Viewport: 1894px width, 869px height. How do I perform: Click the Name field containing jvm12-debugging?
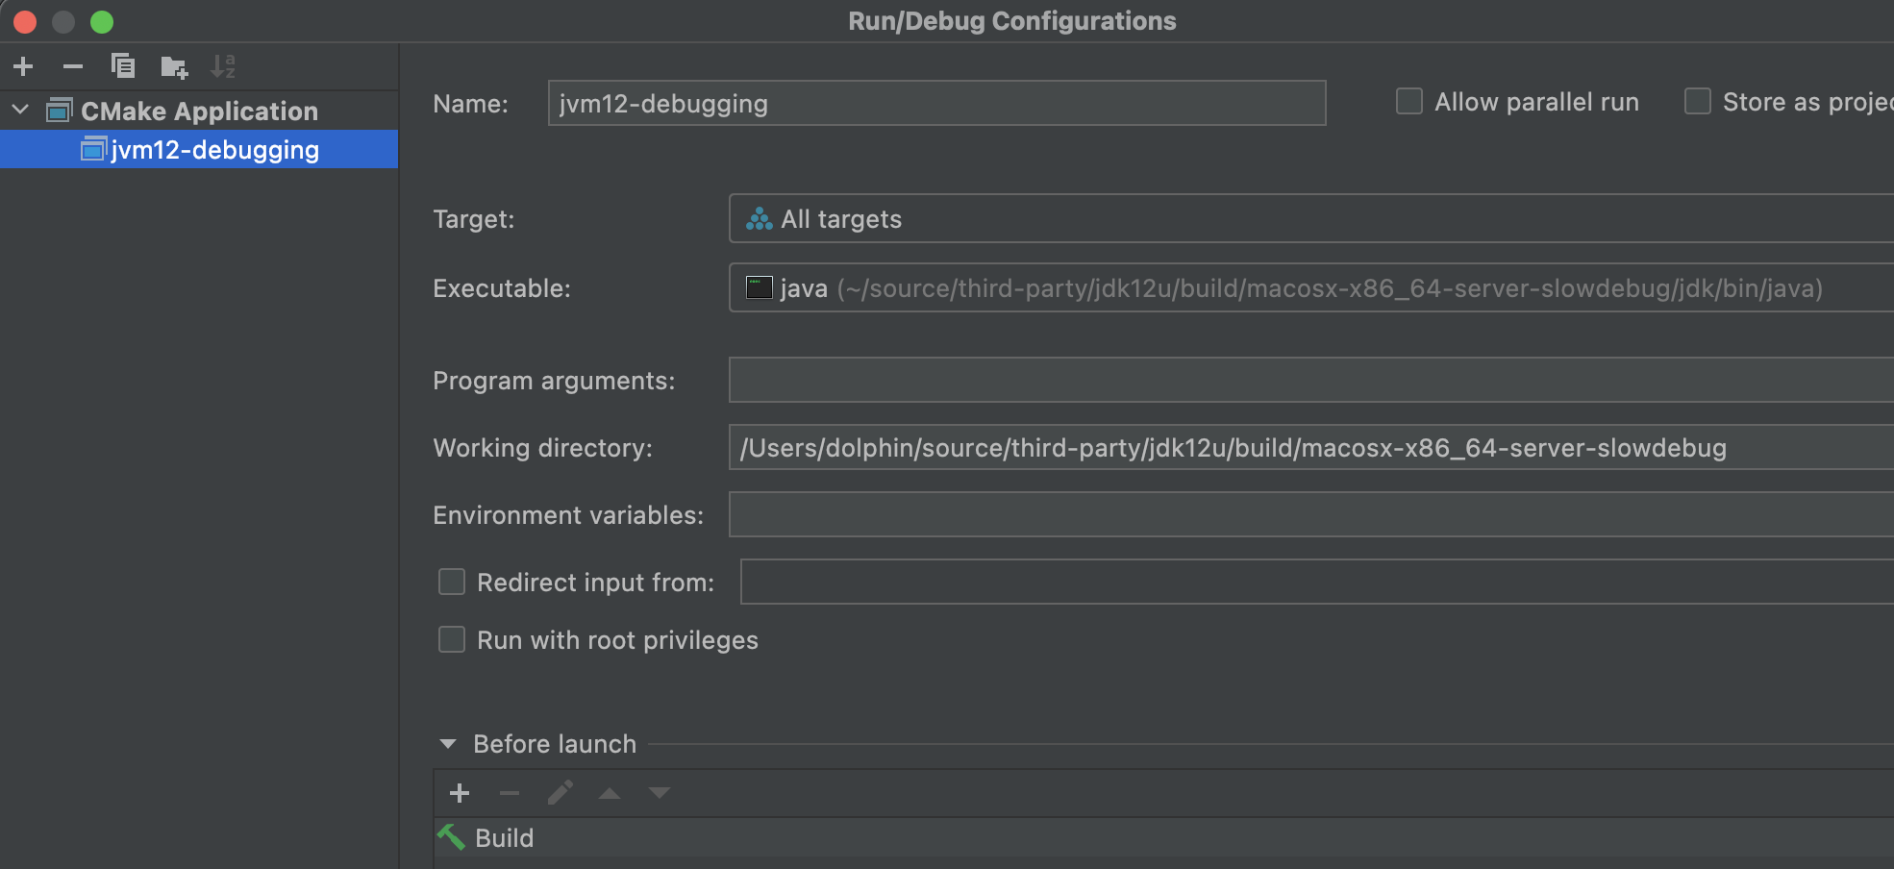tap(936, 104)
